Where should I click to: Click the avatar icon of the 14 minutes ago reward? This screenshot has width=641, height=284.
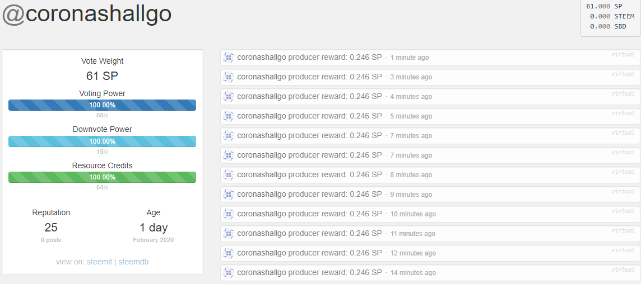229,273
